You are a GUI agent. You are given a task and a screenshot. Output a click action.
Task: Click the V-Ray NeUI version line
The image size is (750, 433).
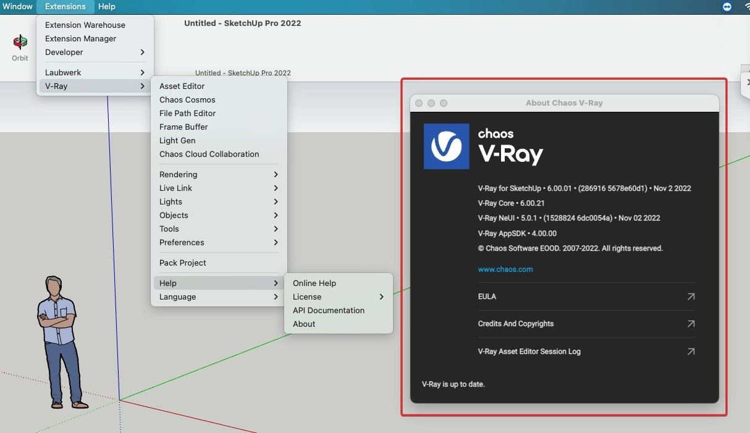(x=569, y=218)
